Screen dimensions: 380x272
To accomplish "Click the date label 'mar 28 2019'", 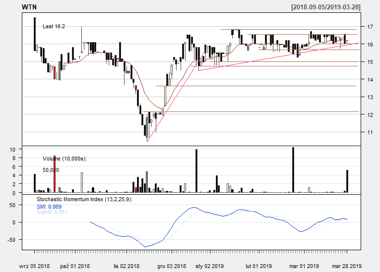I will [347, 266].
